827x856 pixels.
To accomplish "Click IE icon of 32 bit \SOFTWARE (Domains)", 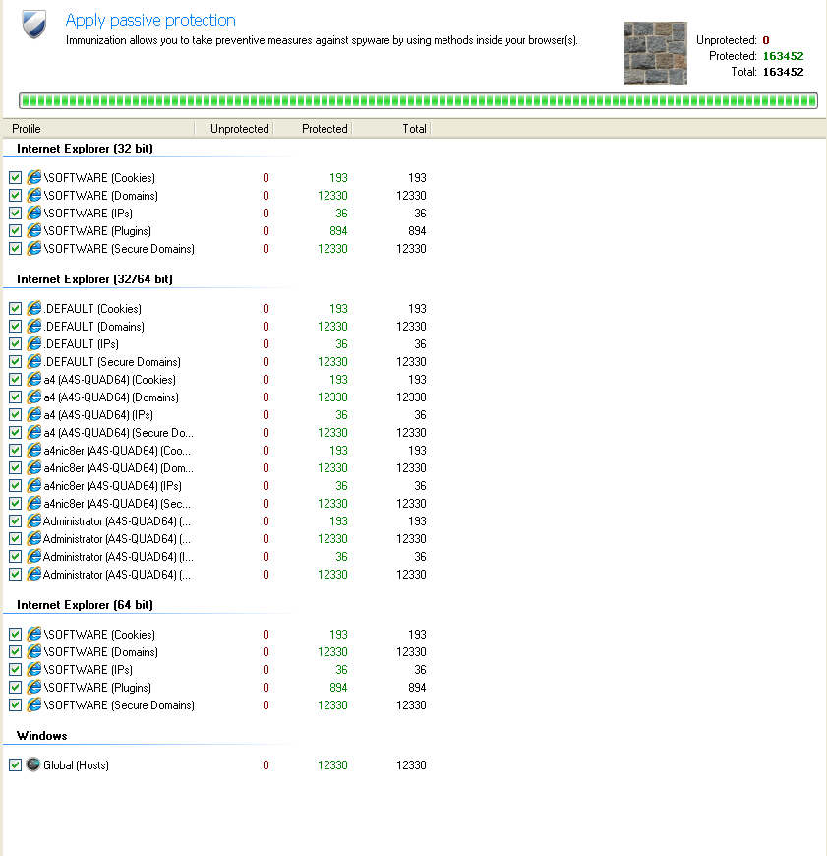I will point(34,195).
